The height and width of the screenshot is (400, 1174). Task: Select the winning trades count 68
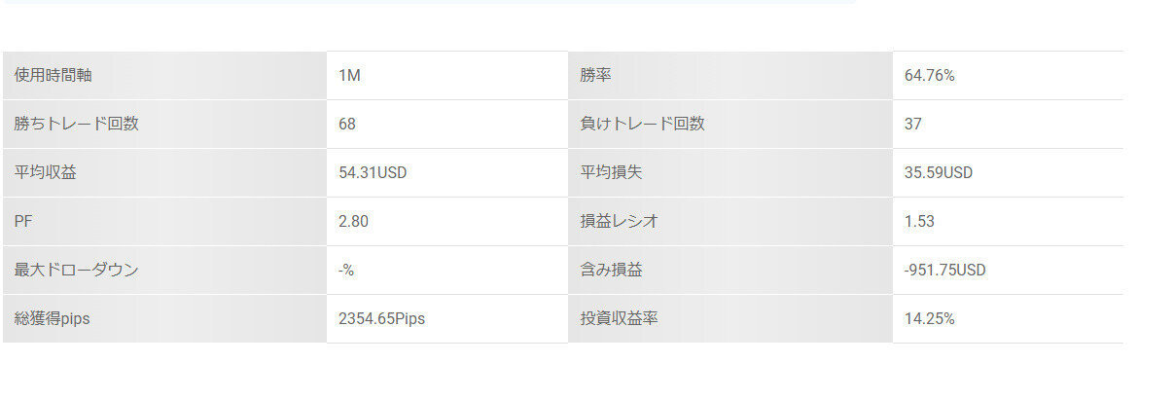click(347, 125)
